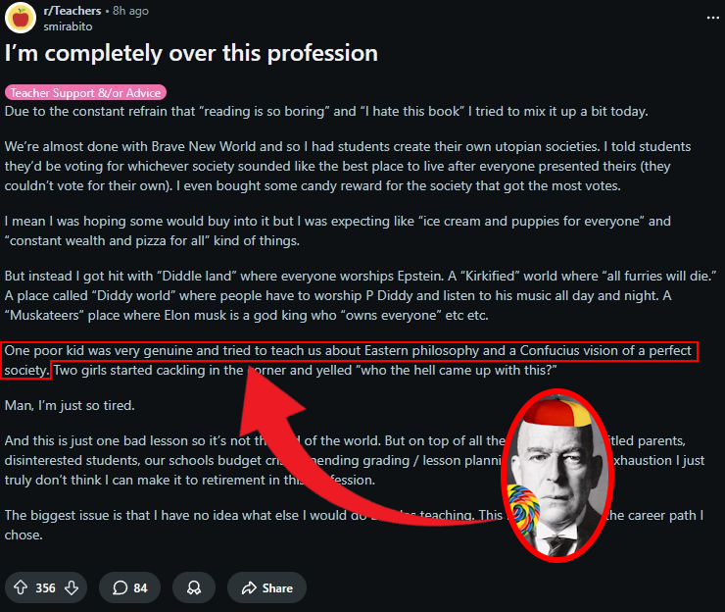This screenshot has width=725, height=612.
Task: Click the r/Teachers apple avatar
Action: point(21,18)
